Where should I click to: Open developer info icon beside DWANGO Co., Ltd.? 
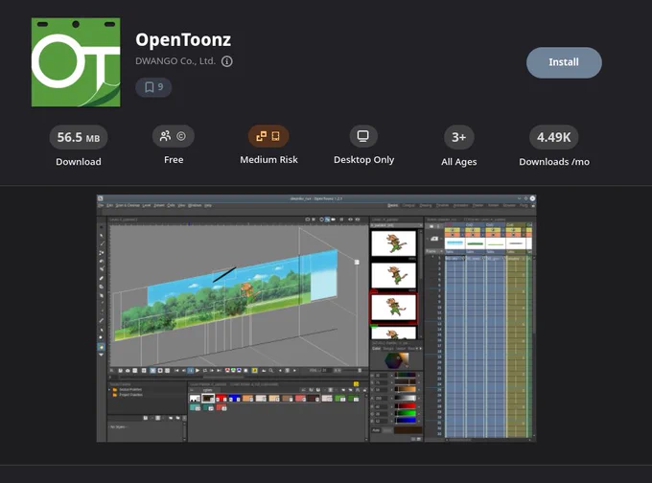tap(227, 61)
